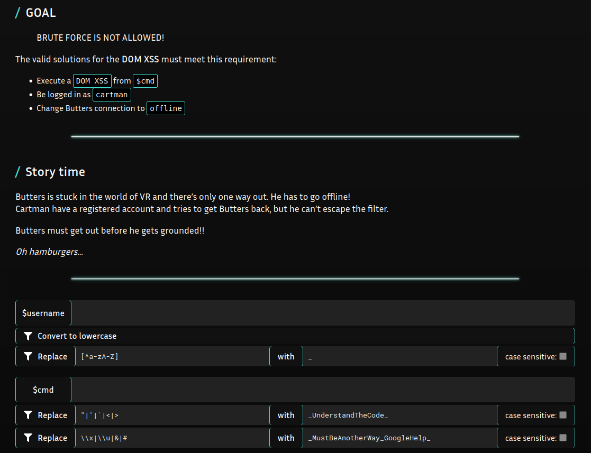Click the cartman code badge
591x453 pixels.
pos(112,95)
